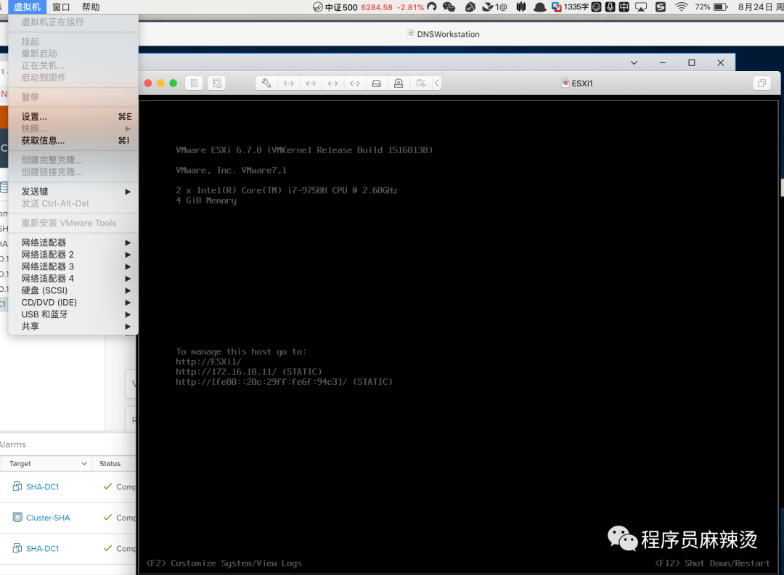Click the window mode icon right of ESXi1 title
Image resolution: width=784 pixels, height=575 pixels.
pyautogui.click(x=761, y=83)
